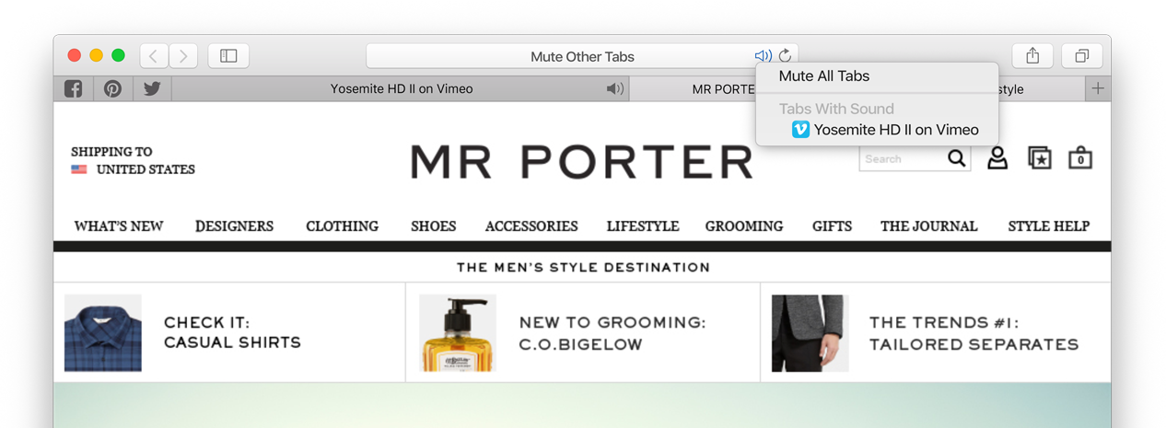Screen dimensions: 1166x428
Task: Open the Lifestyle navigation menu
Action: coord(643,226)
